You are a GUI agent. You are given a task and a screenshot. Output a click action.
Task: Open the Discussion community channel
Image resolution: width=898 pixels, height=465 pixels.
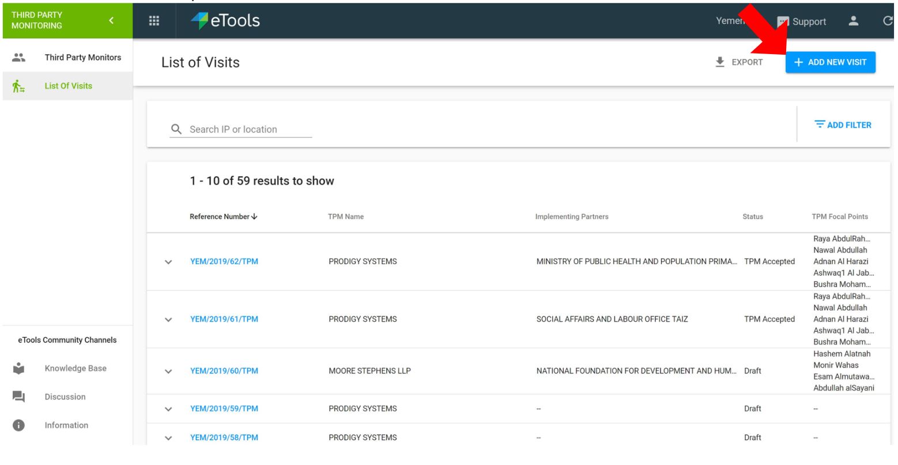(x=65, y=397)
